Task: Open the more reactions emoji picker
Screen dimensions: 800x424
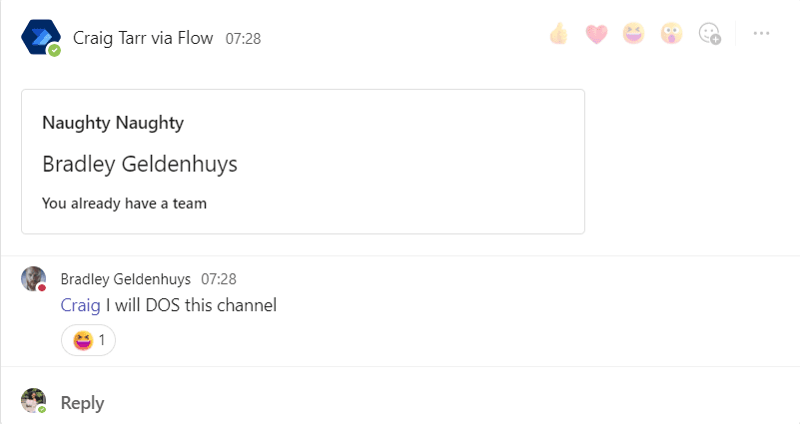Action: [709, 34]
